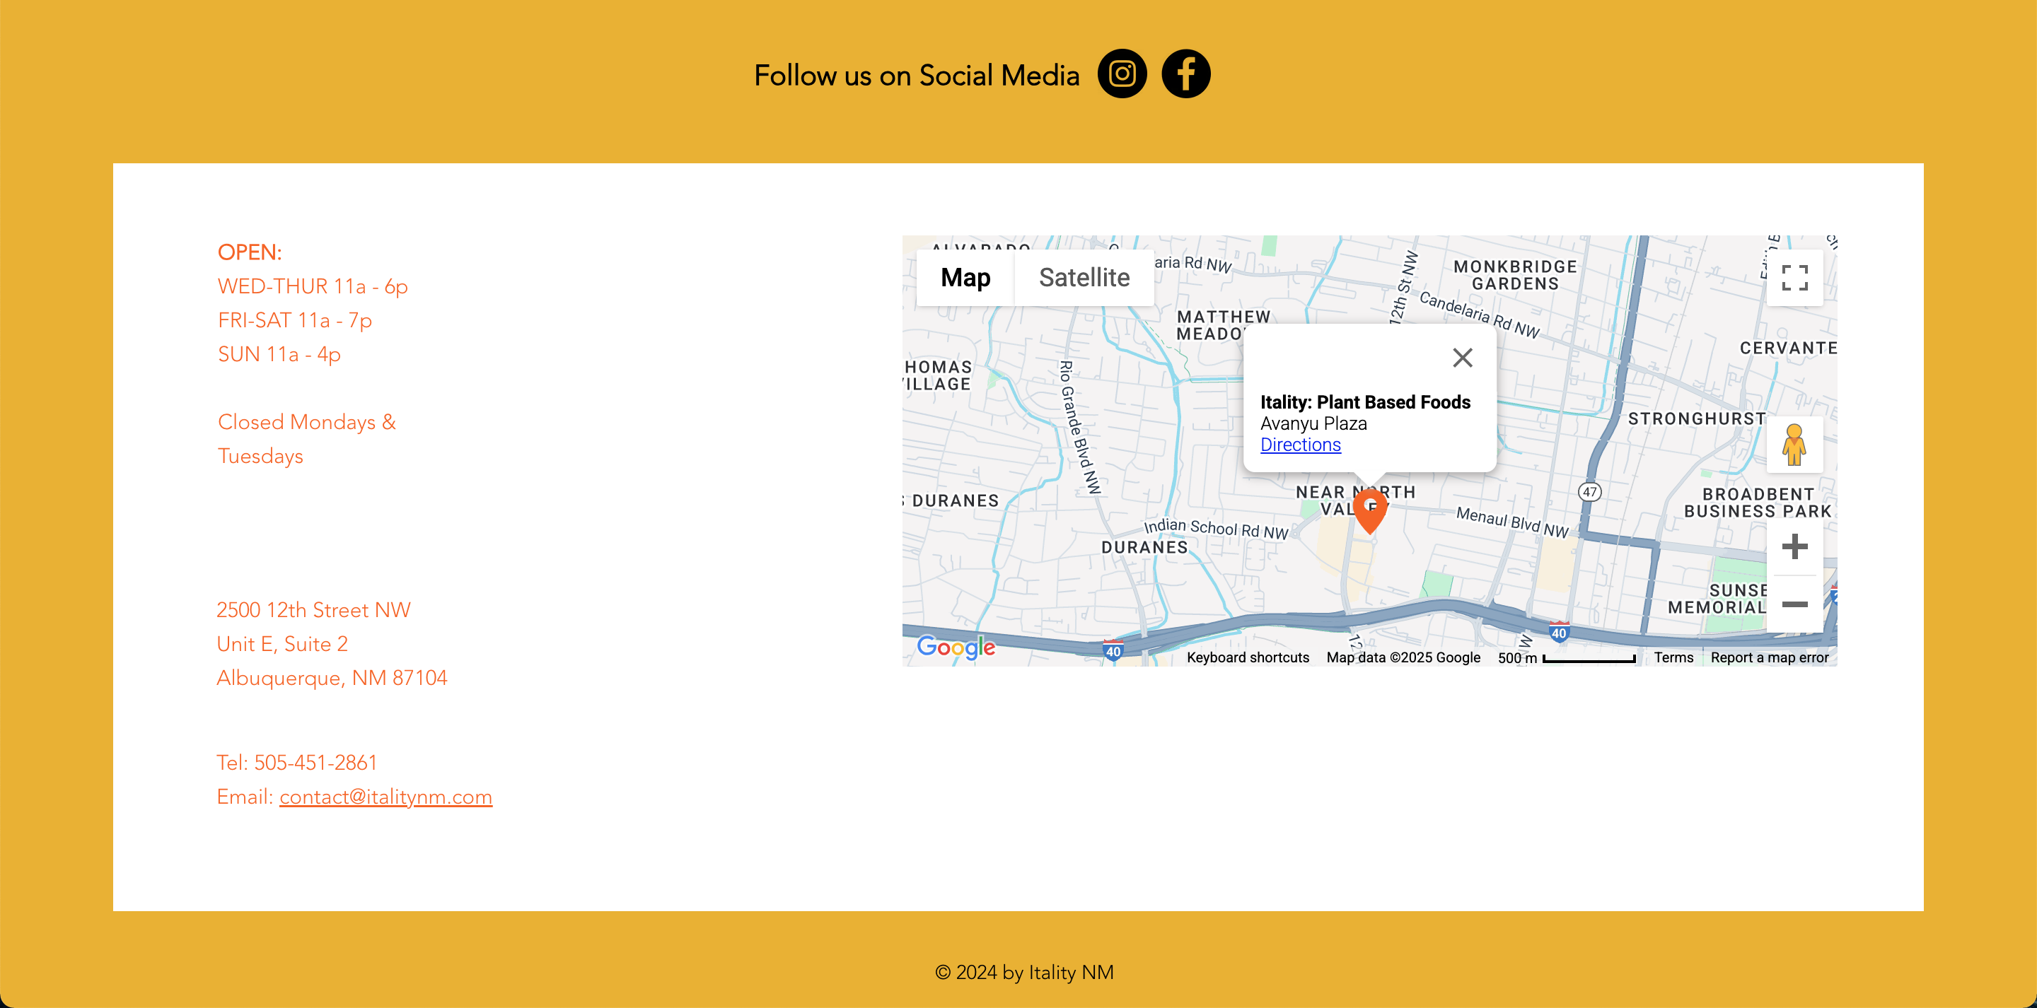The width and height of the screenshot is (2037, 1008).
Task: Click the Google logo on the map
Action: coord(956,647)
